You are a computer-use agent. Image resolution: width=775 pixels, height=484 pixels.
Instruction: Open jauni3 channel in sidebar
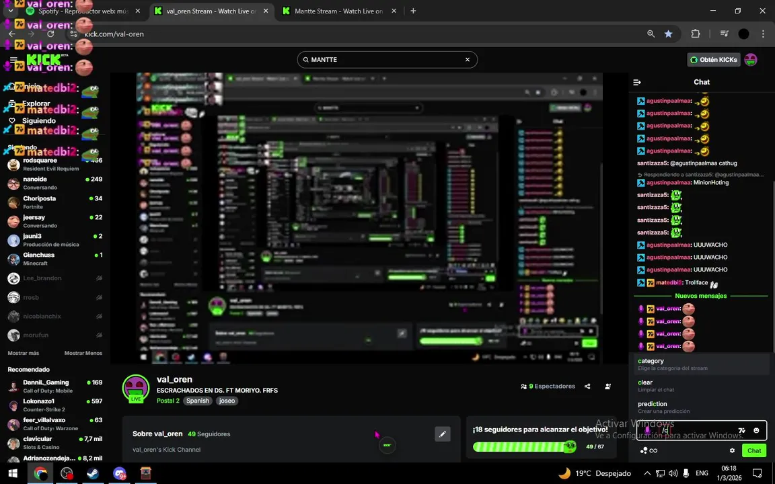point(55,240)
